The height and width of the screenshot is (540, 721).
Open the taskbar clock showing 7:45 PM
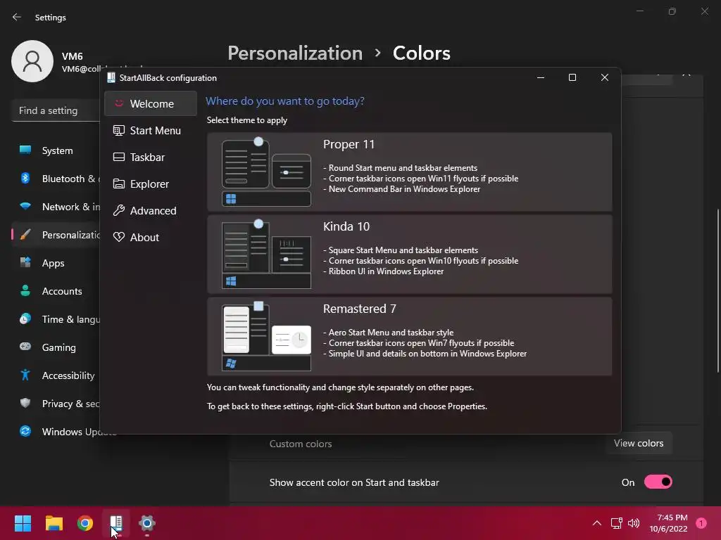[x=668, y=523]
